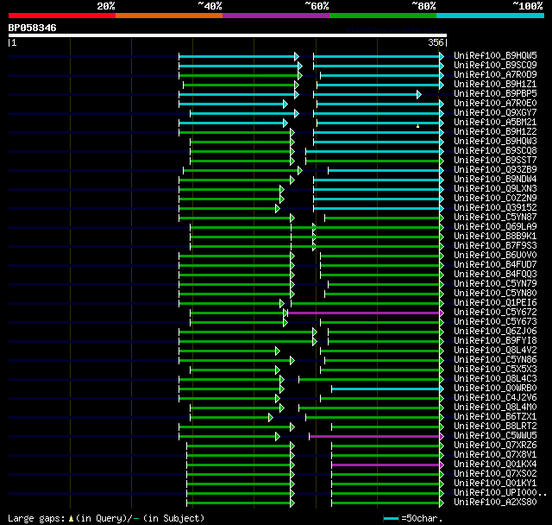Viewport: 552px width, 525px height.
Task: Select the purple alignment bar for UniRef100_Q01KX4
Action: tap(386, 465)
